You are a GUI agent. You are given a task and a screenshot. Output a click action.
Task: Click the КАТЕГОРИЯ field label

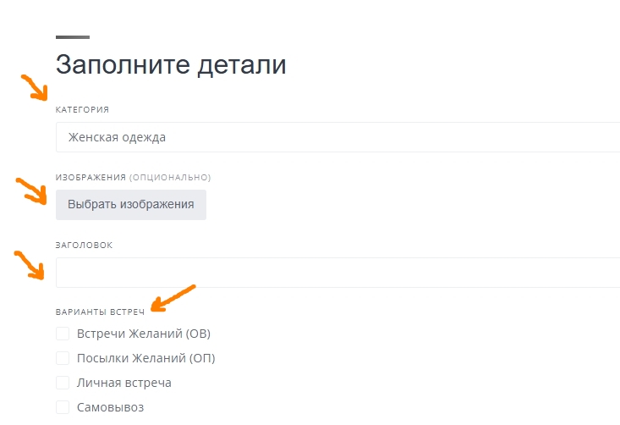pyautogui.click(x=82, y=110)
